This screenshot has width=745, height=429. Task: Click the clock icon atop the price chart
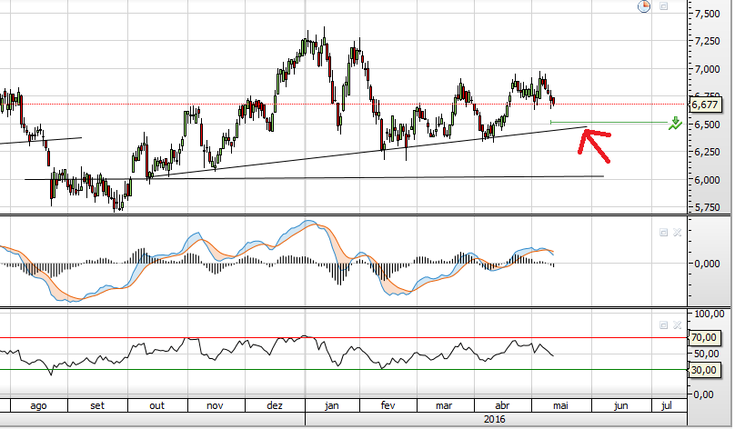(644, 6)
